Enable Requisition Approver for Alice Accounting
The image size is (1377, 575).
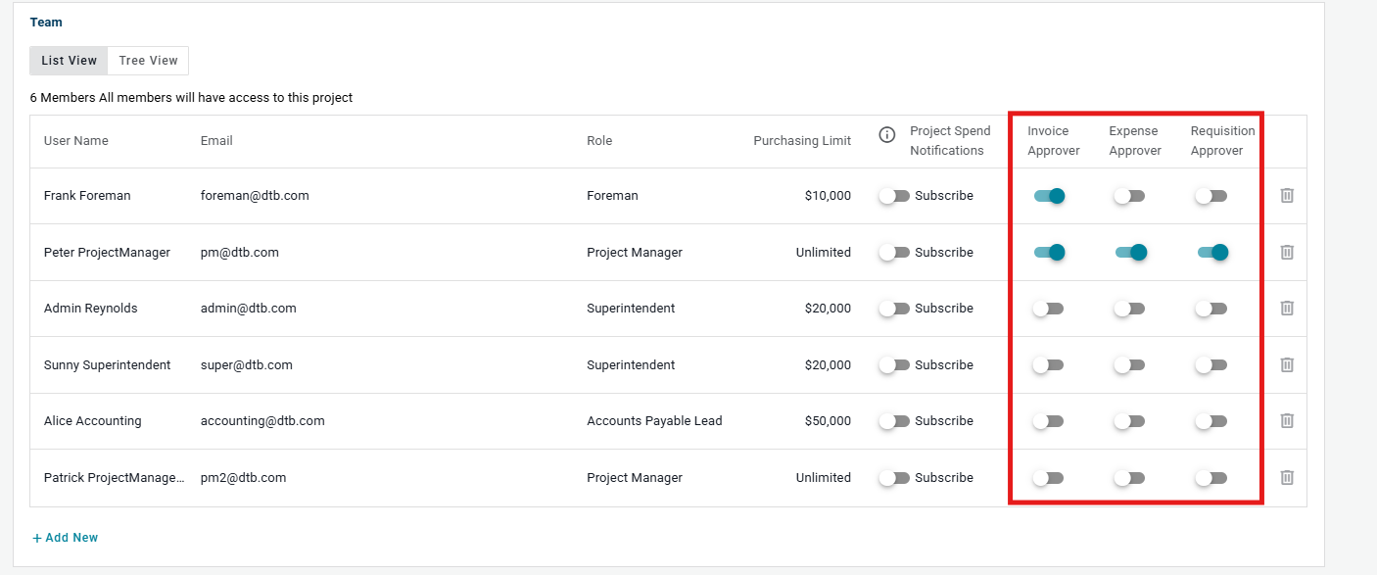click(x=1211, y=421)
